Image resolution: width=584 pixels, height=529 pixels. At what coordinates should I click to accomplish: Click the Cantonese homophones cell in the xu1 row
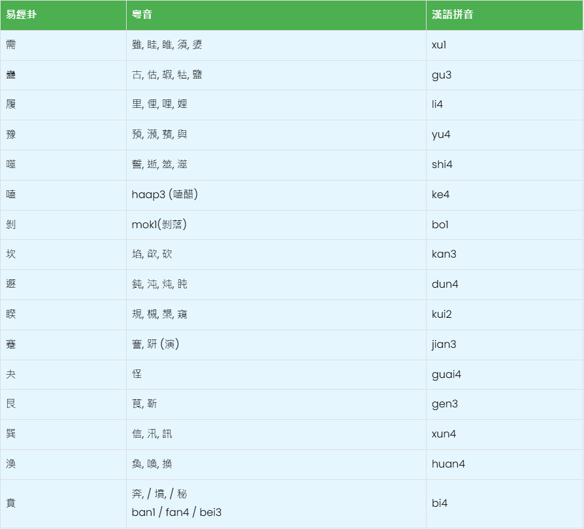276,45
